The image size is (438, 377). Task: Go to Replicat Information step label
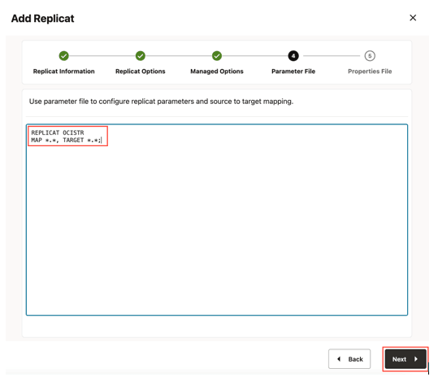(63, 71)
